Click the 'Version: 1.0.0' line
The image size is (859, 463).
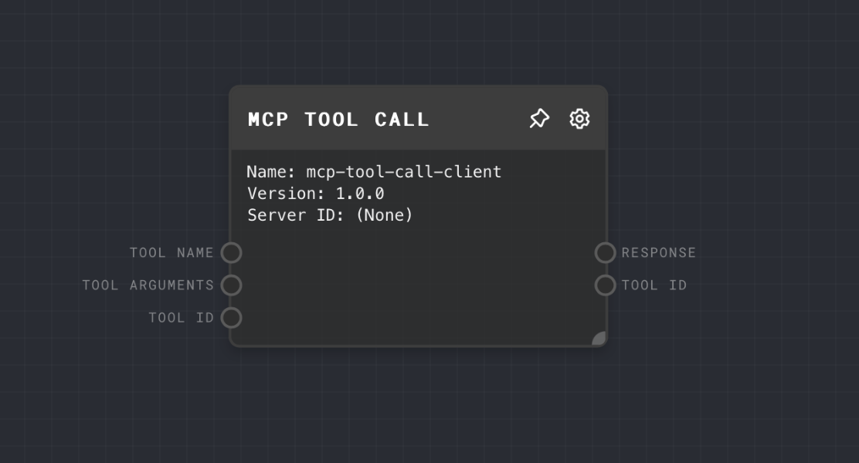click(x=315, y=193)
